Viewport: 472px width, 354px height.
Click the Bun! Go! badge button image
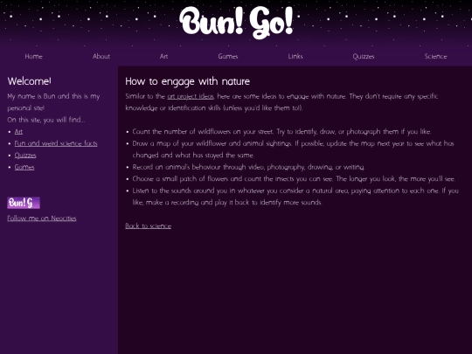click(24, 203)
